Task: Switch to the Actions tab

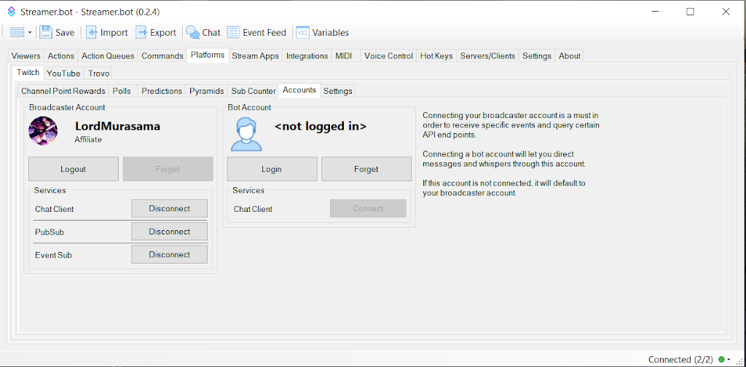Action: (x=60, y=56)
